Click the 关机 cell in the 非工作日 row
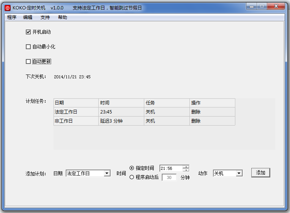290x213 pixels. [167, 121]
